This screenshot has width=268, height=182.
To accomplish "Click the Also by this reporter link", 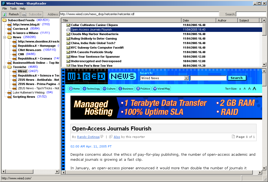I will click(x=117, y=137).
